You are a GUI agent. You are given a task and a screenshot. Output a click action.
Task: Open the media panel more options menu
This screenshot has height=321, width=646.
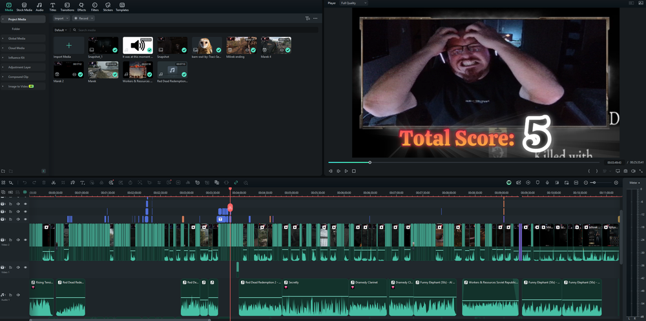click(315, 19)
